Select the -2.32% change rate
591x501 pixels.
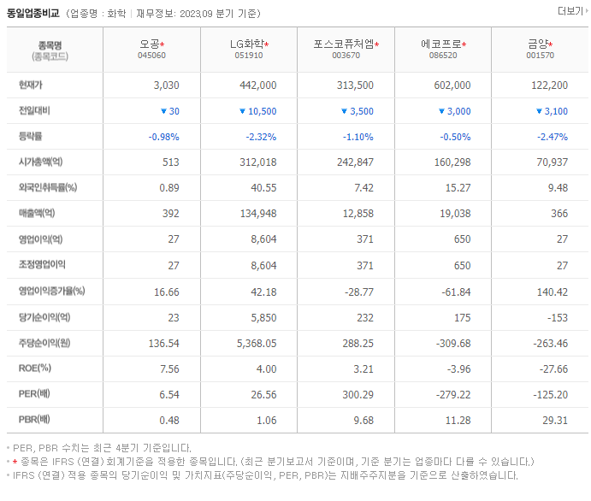pos(261,137)
